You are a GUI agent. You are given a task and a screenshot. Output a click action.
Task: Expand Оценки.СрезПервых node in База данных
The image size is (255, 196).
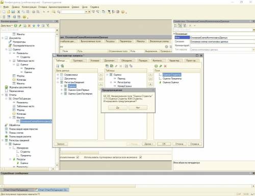pyautogui.click(x=62, y=90)
